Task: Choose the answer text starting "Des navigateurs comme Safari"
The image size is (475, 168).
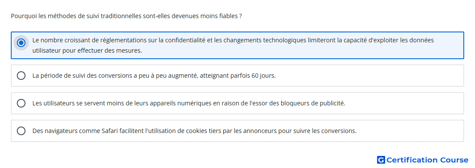Action: tap(194, 131)
